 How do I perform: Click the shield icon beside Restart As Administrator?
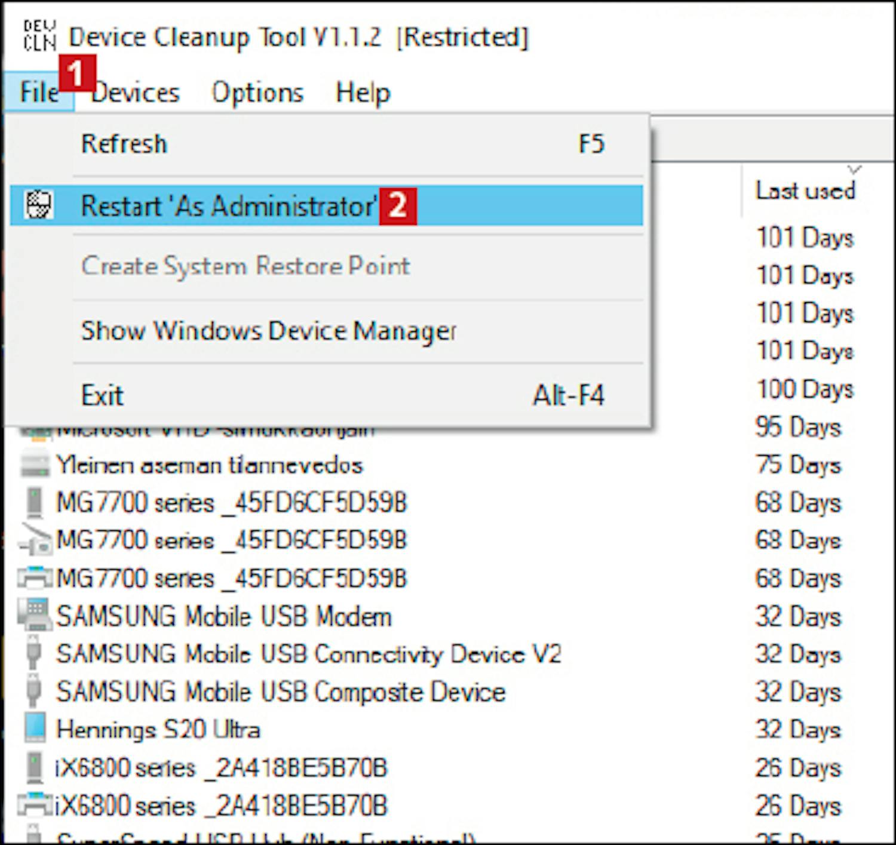click(39, 205)
